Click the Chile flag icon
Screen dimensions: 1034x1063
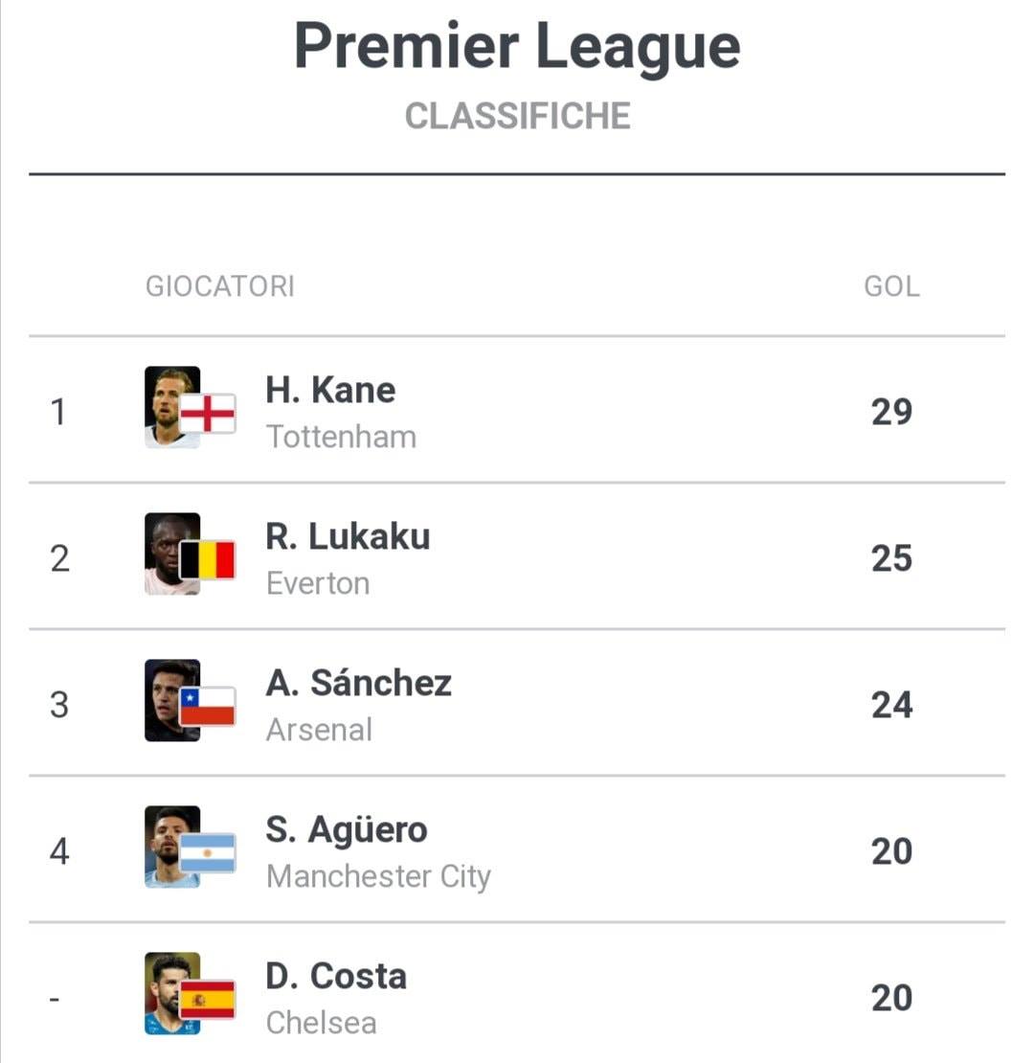point(208,706)
